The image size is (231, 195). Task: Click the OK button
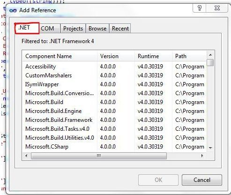[x=158, y=180]
